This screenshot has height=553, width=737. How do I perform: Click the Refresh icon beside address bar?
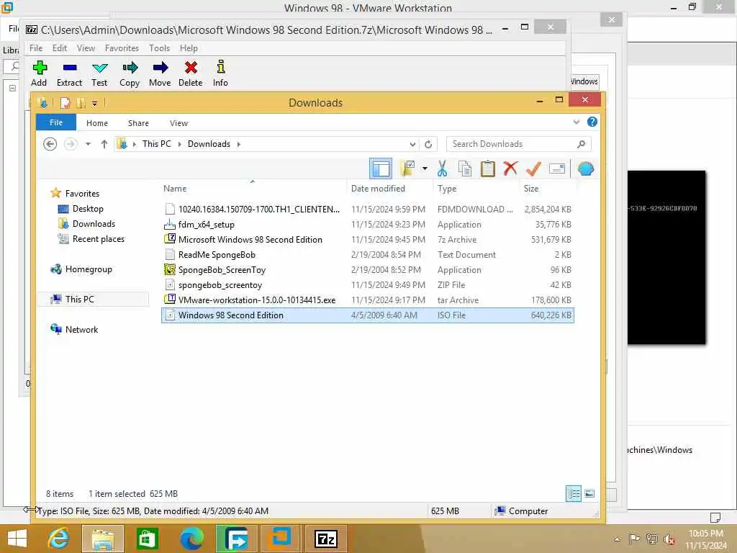coord(428,144)
